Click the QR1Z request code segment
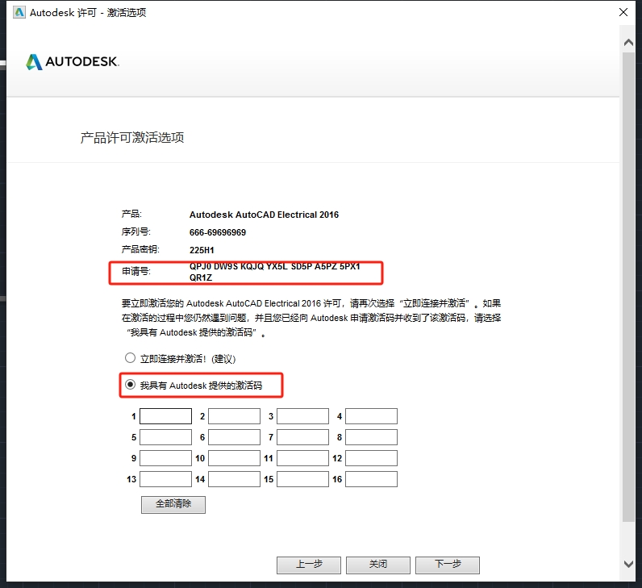The height and width of the screenshot is (588, 642). (x=201, y=277)
